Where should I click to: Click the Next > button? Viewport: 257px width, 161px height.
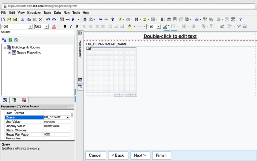click(140, 155)
